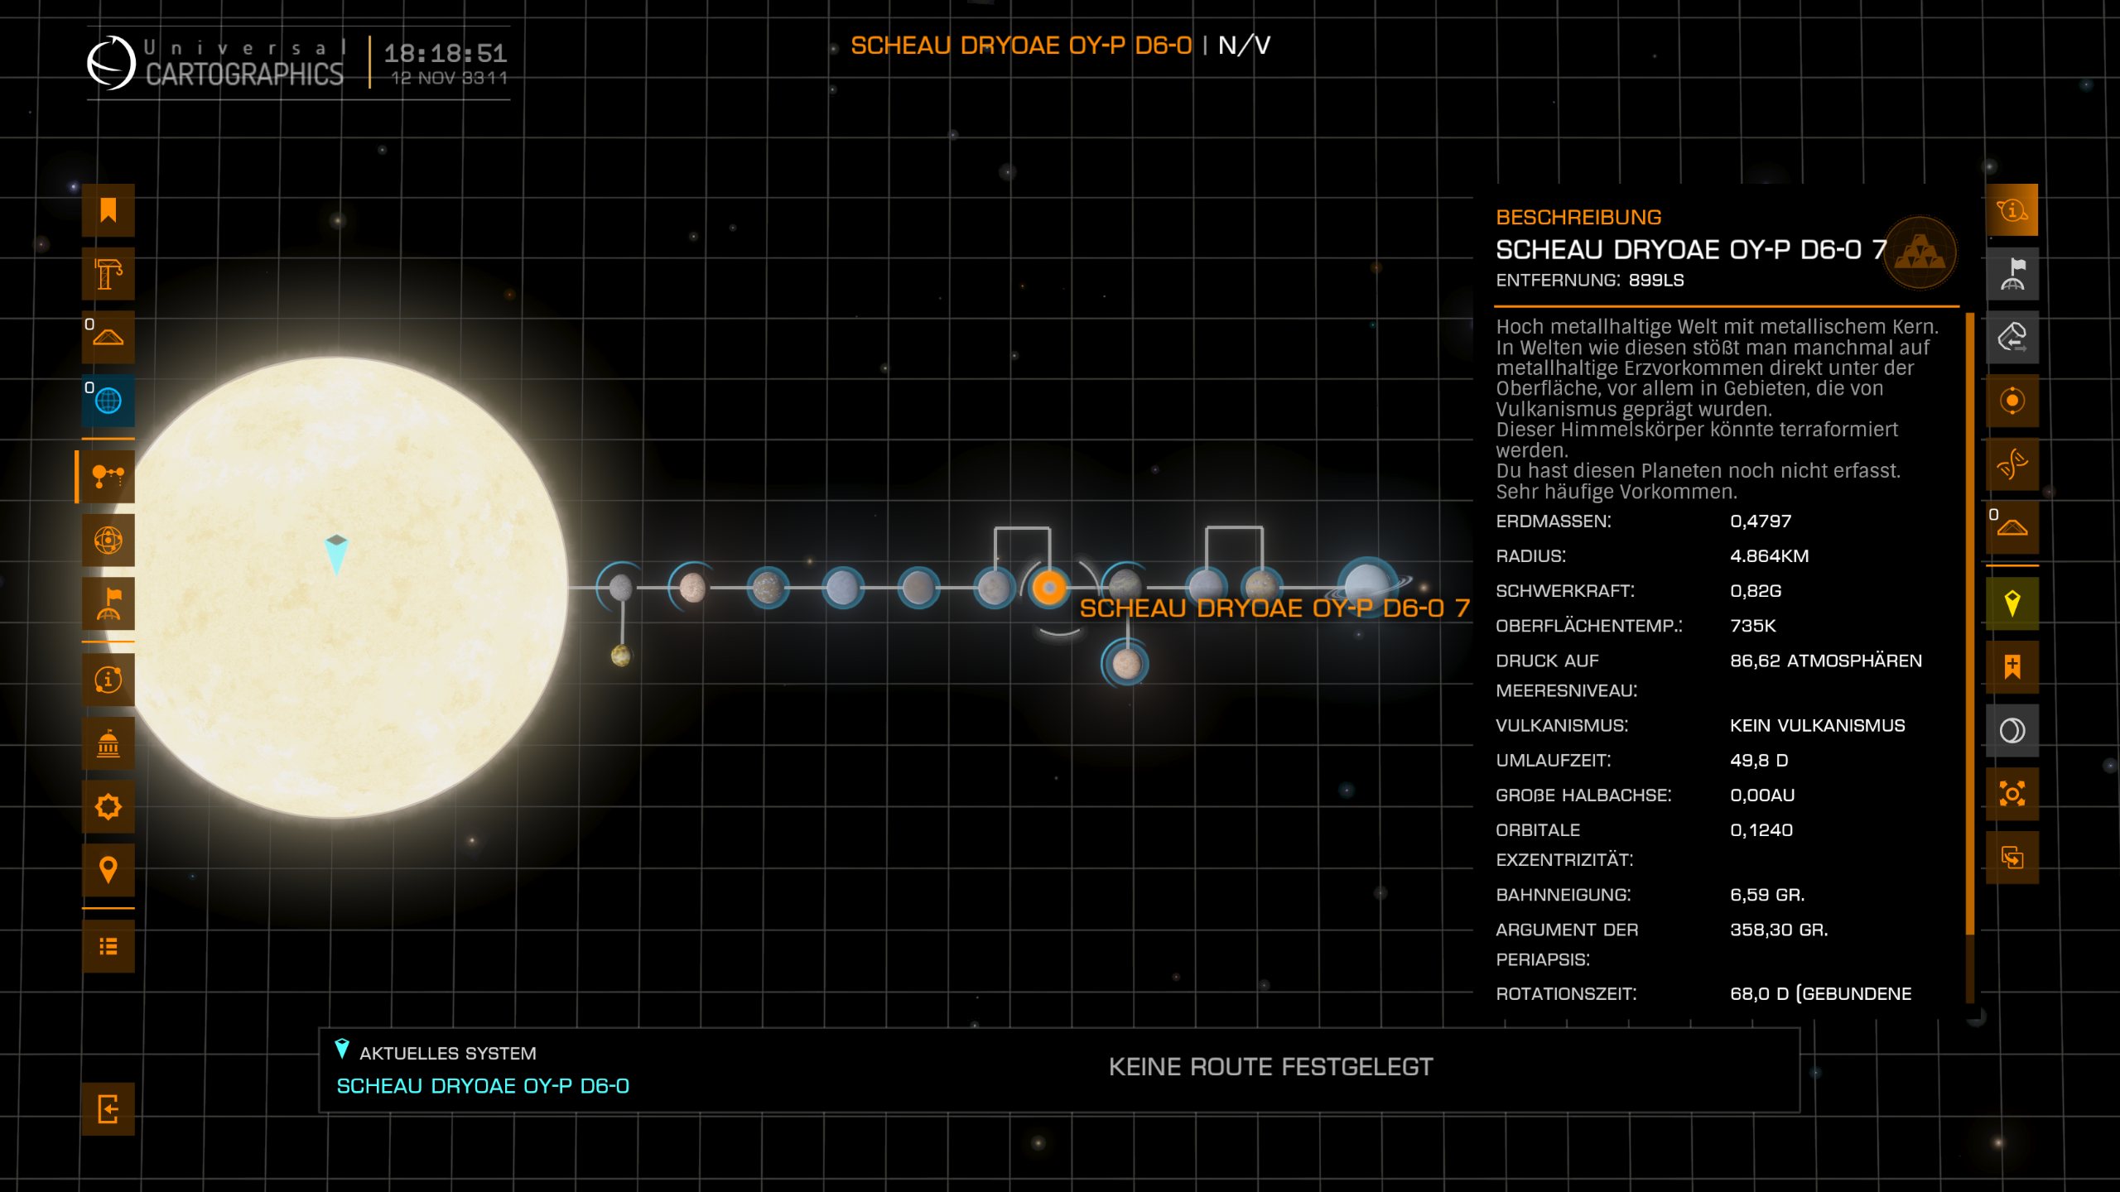2120x1192 pixels.
Task: Click the map pin location icon
Action: [108, 870]
